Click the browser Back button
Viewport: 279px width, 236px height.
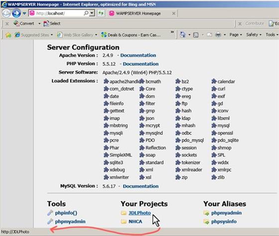tap(6, 13)
